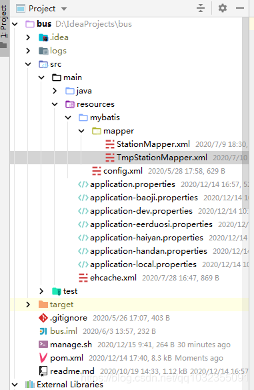Click the config.xml file icon
The height and width of the screenshot is (390, 254).
pos(97,171)
